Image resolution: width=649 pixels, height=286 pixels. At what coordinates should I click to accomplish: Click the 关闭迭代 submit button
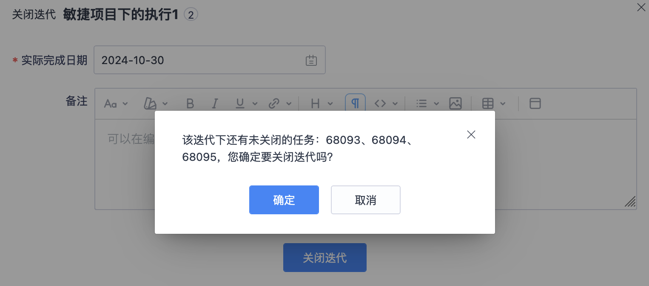[325, 258]
